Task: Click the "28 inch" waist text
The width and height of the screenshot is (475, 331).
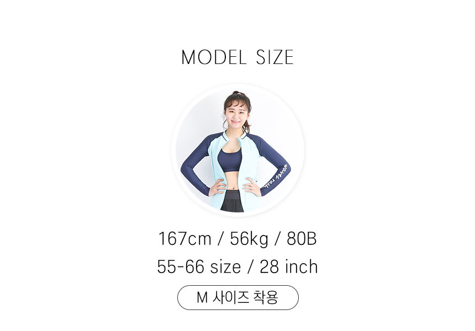Action: (x=289, y=267)
